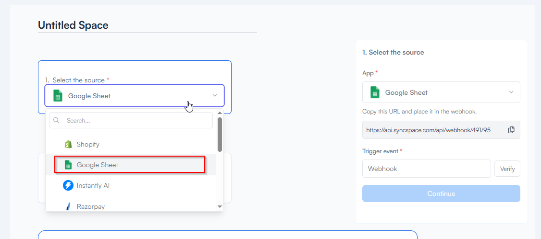The image size is (541, 239).
Task: Click the Instantly AI lightning icon
Action: [x=68, y=185]
